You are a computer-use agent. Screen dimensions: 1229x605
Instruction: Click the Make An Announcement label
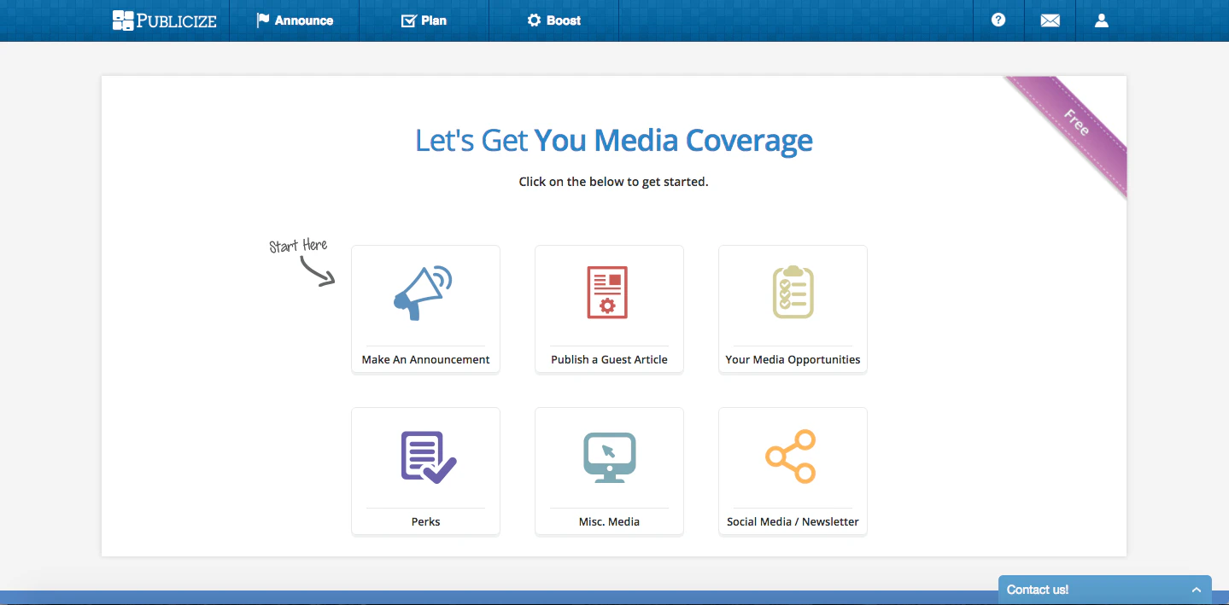click(x=425, y=359)
